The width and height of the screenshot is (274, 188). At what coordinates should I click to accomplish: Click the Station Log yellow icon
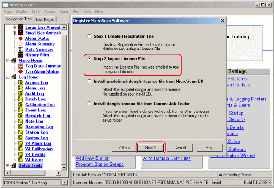click(21, 132)
